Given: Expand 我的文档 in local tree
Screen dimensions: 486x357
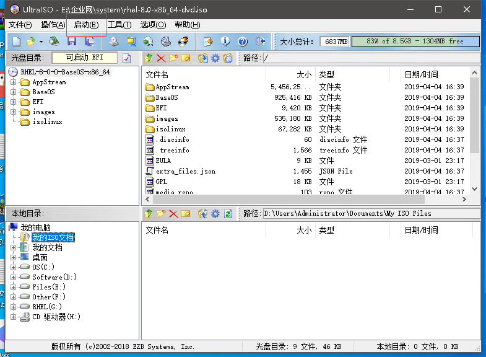Looking at the screenshot, I should 14,247.
